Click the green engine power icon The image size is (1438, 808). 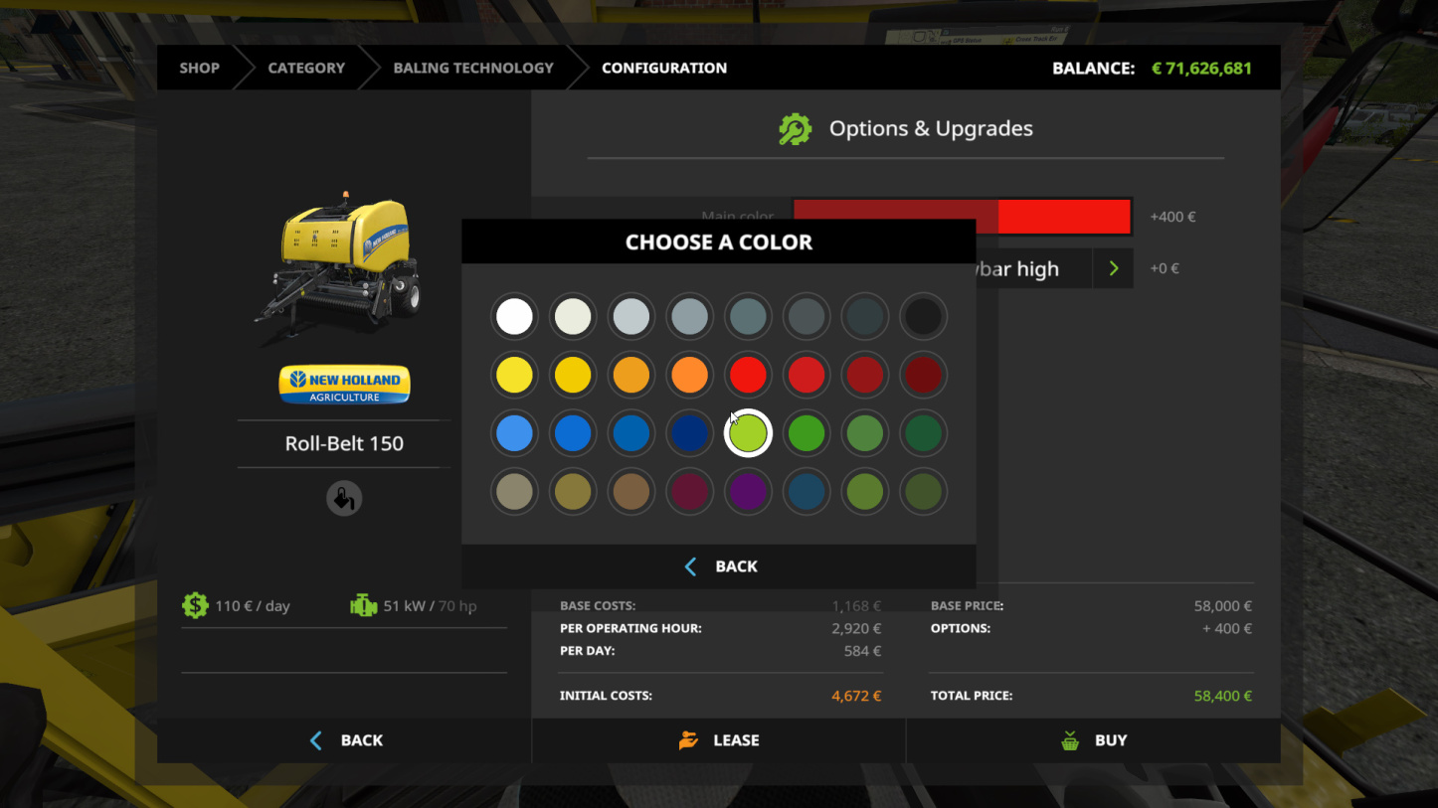[x=364, y=605]
